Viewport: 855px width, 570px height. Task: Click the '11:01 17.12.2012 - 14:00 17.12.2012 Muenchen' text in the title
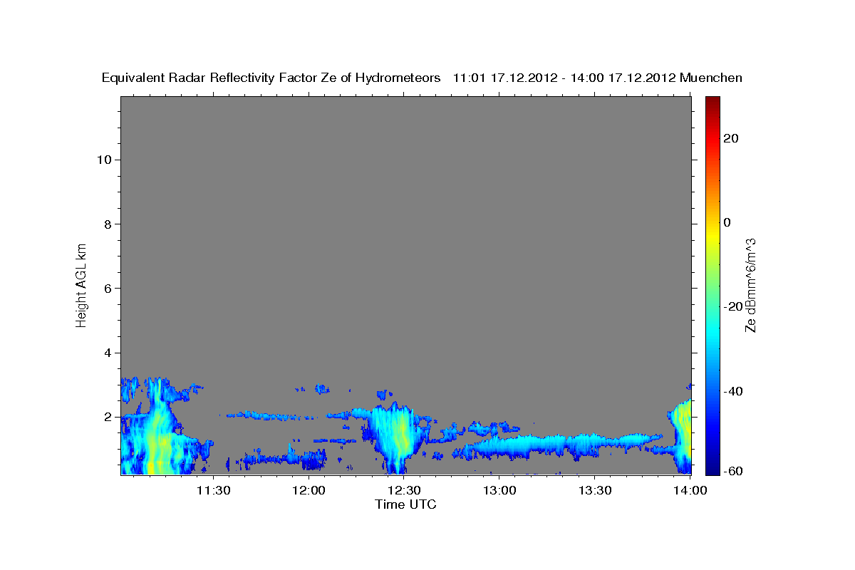598,78
